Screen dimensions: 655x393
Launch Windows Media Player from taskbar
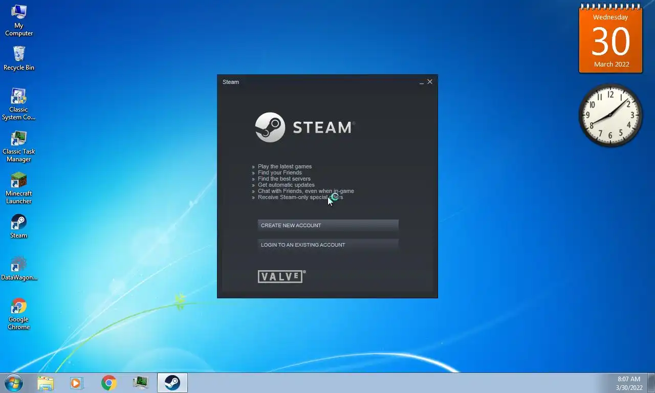(77, 383)
